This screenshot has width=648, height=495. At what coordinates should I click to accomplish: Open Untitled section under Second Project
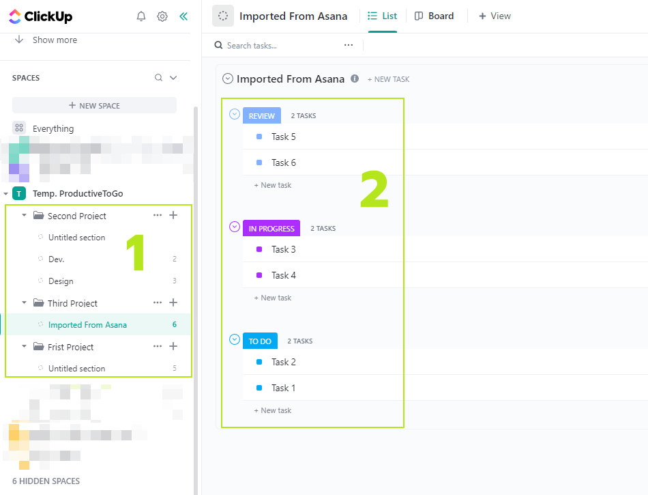[76, 238]
